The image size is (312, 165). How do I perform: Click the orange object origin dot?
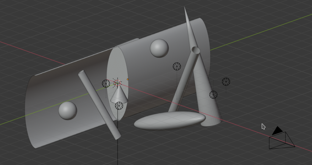point(128,79)
